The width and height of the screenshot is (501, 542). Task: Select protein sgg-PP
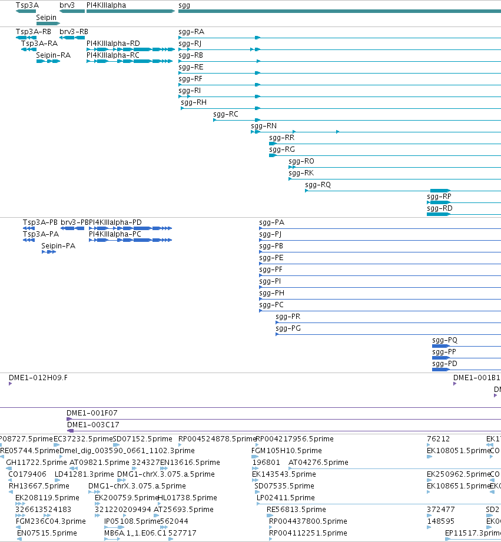pos(444,351)
